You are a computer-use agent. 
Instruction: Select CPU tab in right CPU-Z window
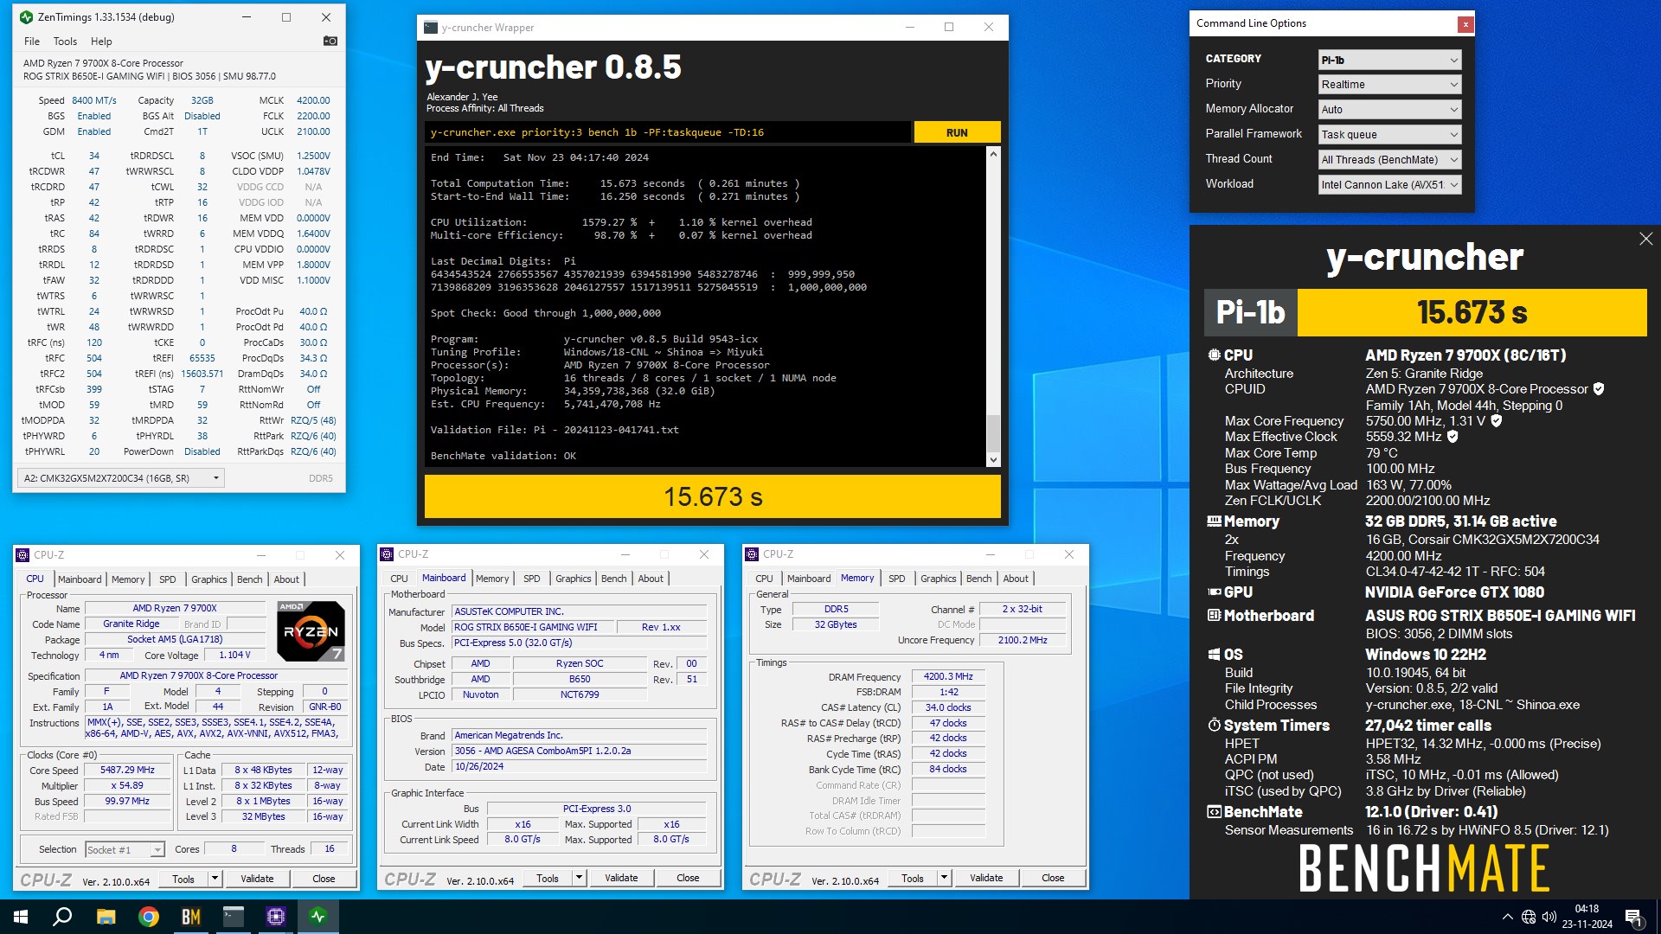[764, 579]
